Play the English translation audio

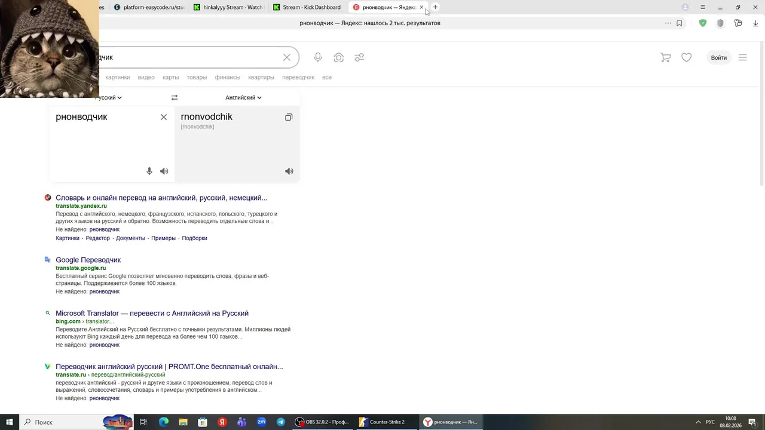click(289, 171)
